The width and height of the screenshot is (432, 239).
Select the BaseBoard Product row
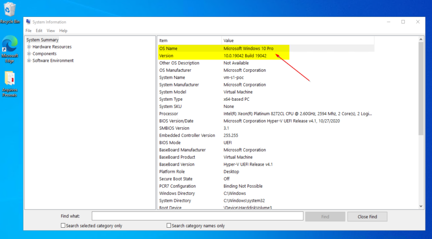tap(266, 157)
